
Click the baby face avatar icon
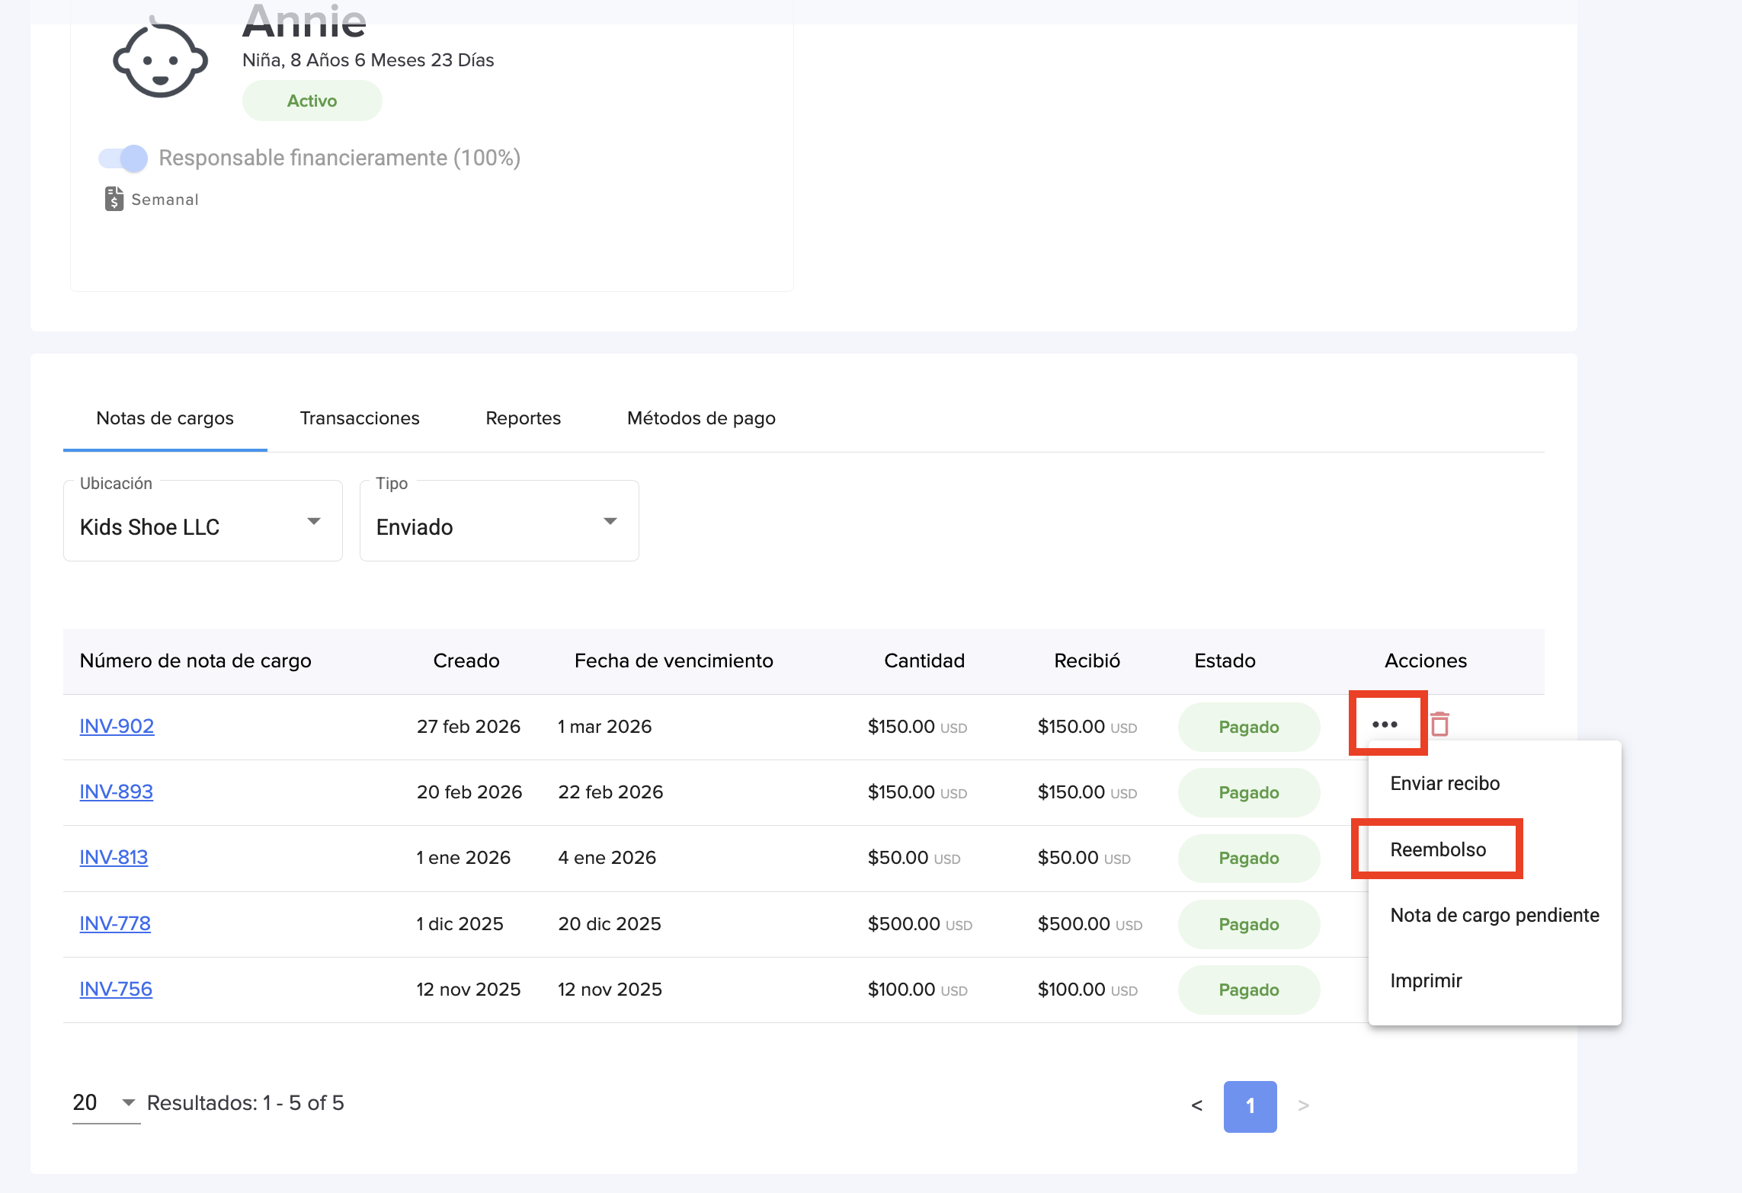[x=160, y=60]
